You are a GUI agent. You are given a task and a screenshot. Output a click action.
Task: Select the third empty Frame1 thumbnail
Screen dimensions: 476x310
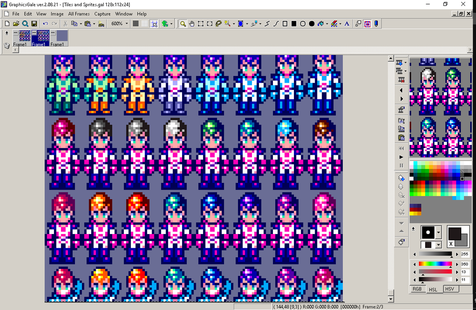[x=59, y=38]
